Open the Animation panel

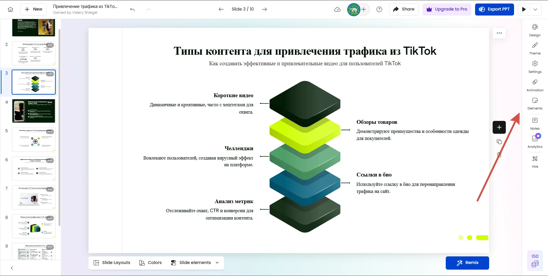point(535,85)
